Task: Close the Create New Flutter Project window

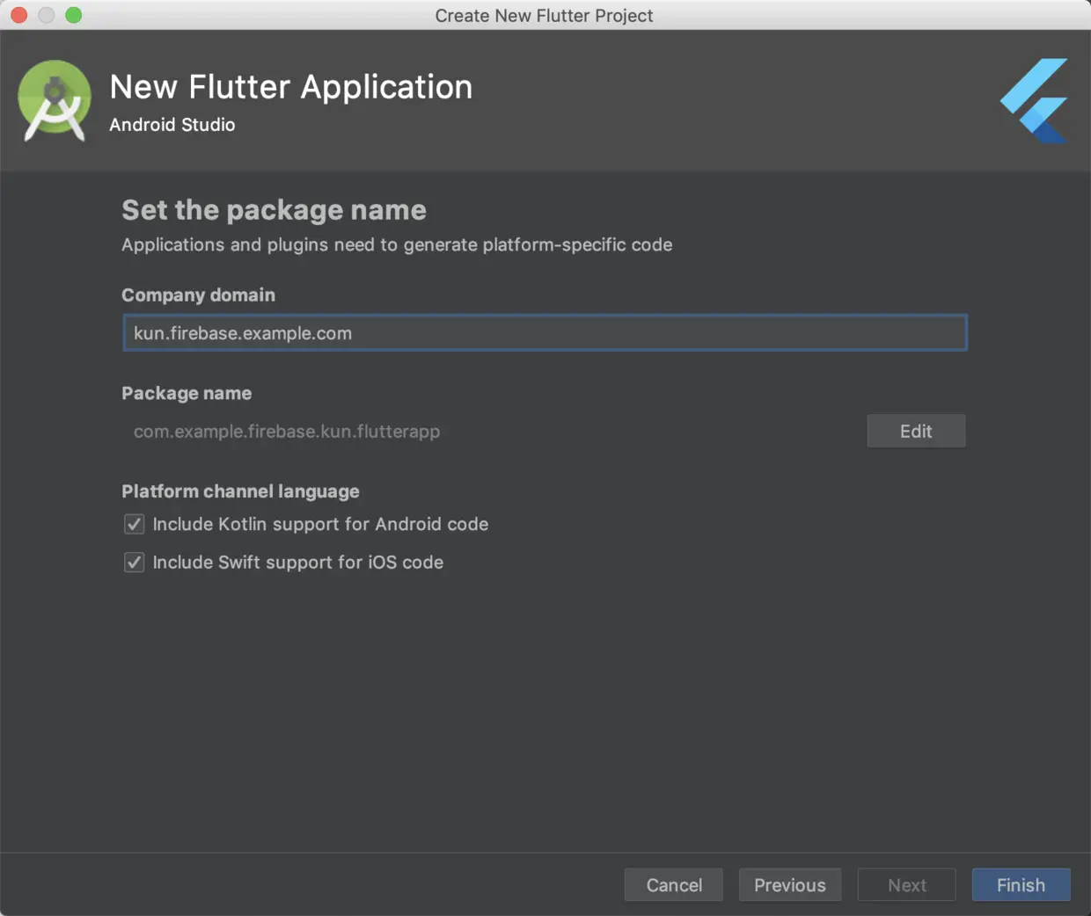Action: pos(19,15)
